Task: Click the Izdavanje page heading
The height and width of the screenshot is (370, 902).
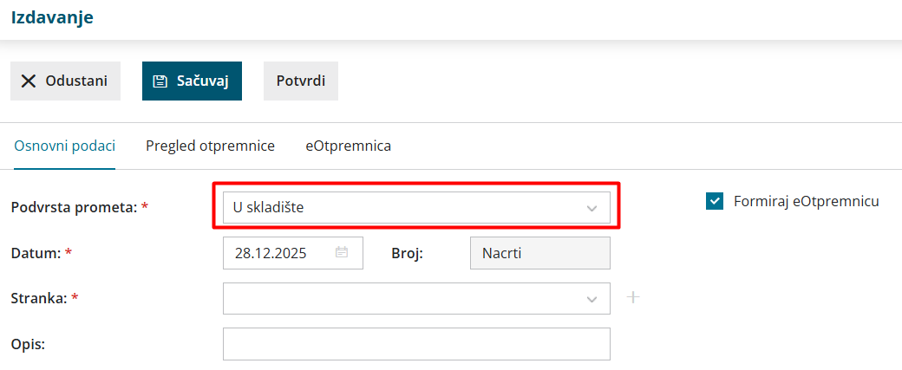Action: 52,16
